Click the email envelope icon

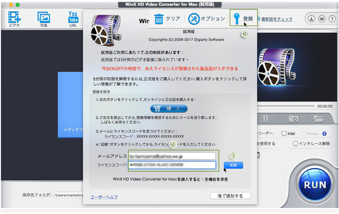coord(322,19)
